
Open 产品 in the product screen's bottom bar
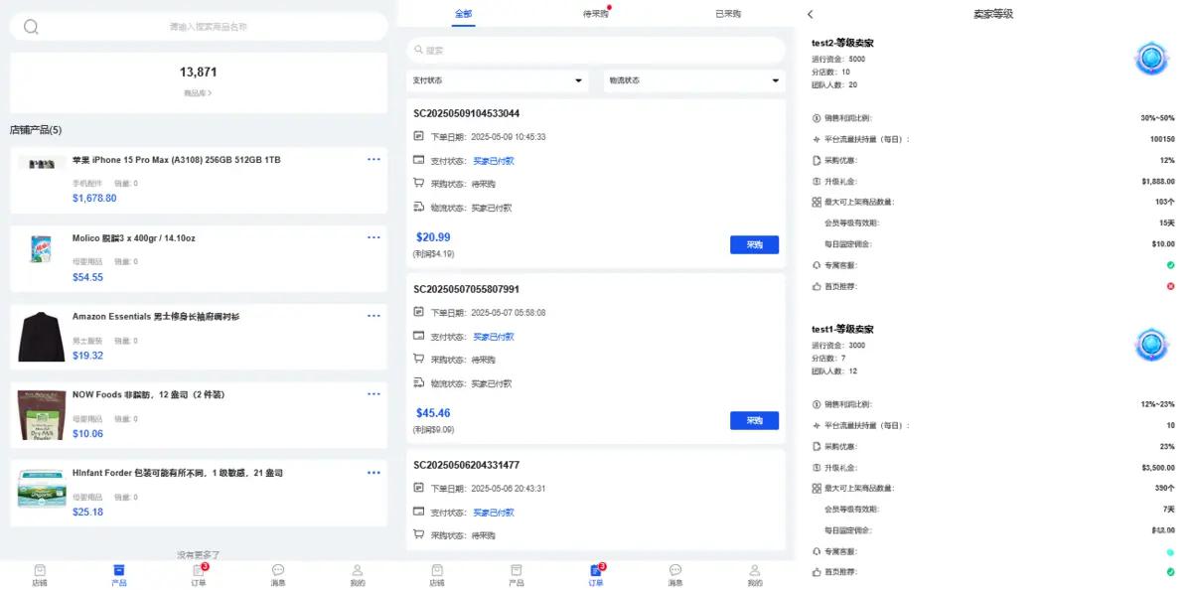119,575
